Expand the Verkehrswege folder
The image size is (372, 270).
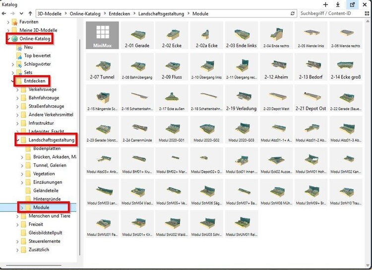click(17, 89)
